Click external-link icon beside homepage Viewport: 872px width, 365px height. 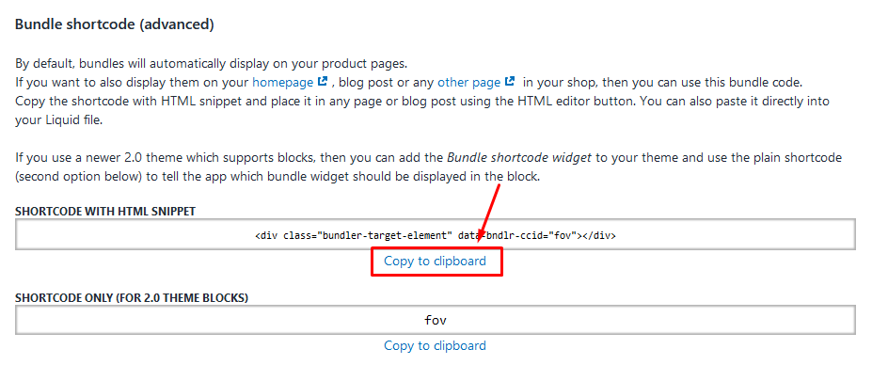point(323,82)
